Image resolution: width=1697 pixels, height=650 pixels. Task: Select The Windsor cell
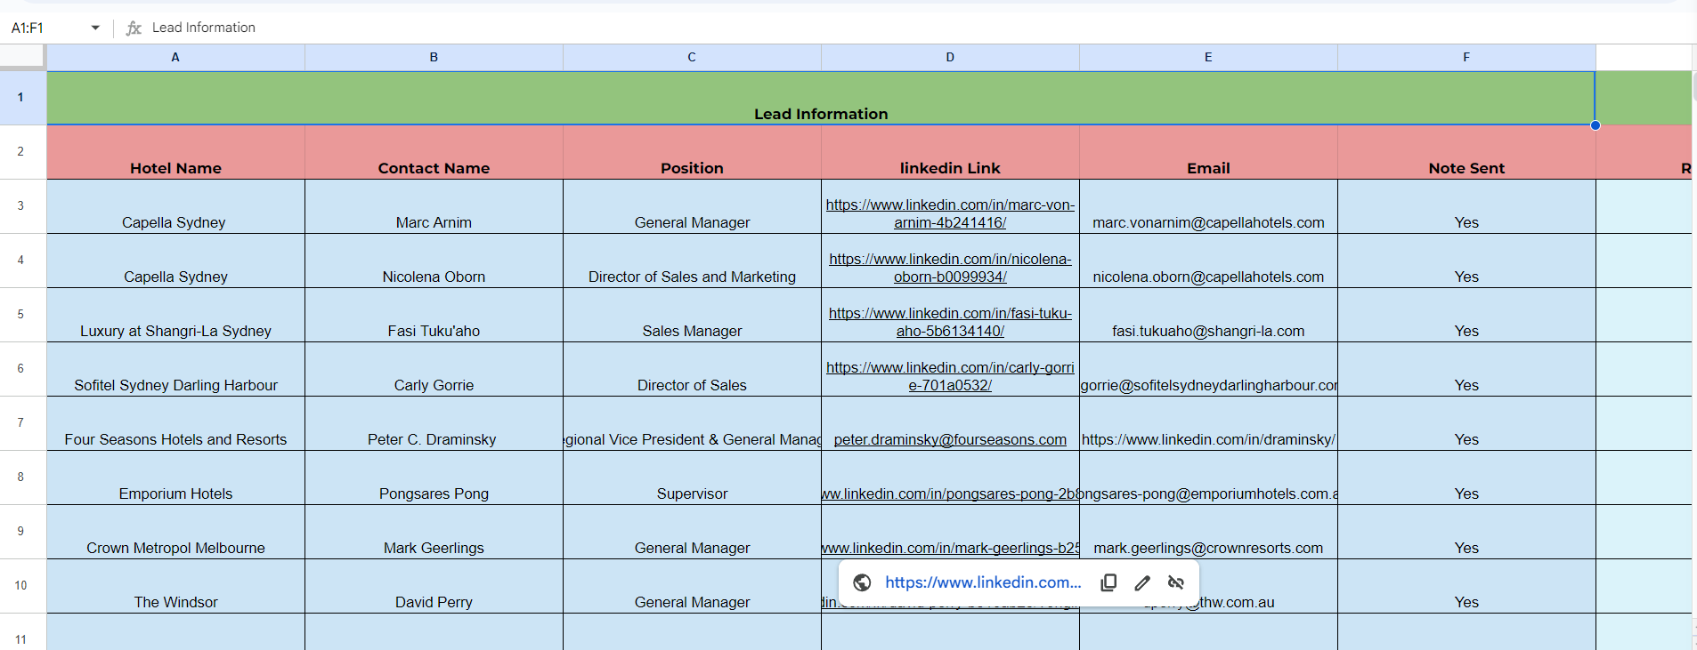coord(175,586)
